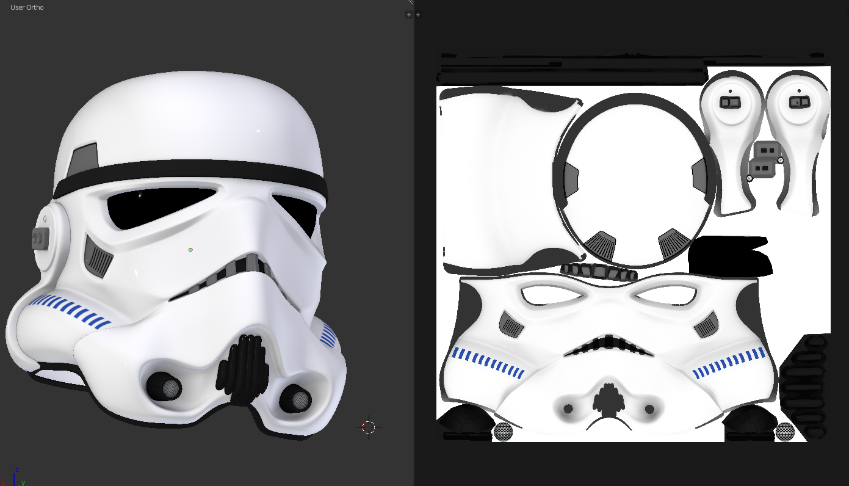Click the striped corner area-split widget
Image resolution: width=849 pixels, height=486 pixels.
[411, 2]
